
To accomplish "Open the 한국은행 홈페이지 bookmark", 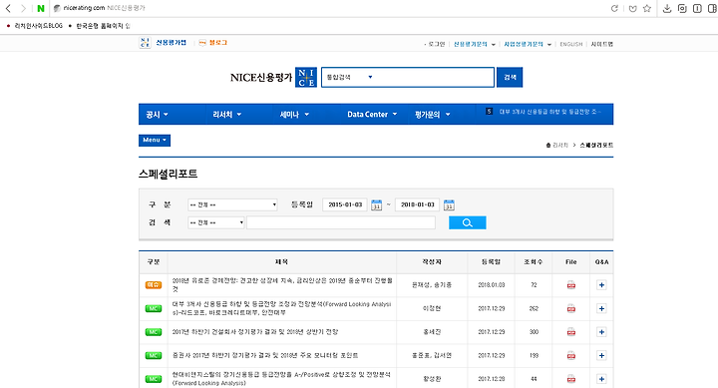I will tap(103, 26).
